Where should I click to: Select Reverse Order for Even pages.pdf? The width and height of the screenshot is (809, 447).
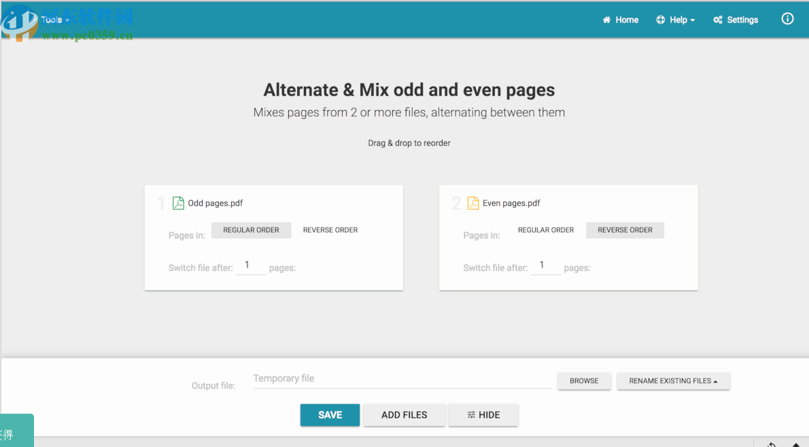coord(625,230)
